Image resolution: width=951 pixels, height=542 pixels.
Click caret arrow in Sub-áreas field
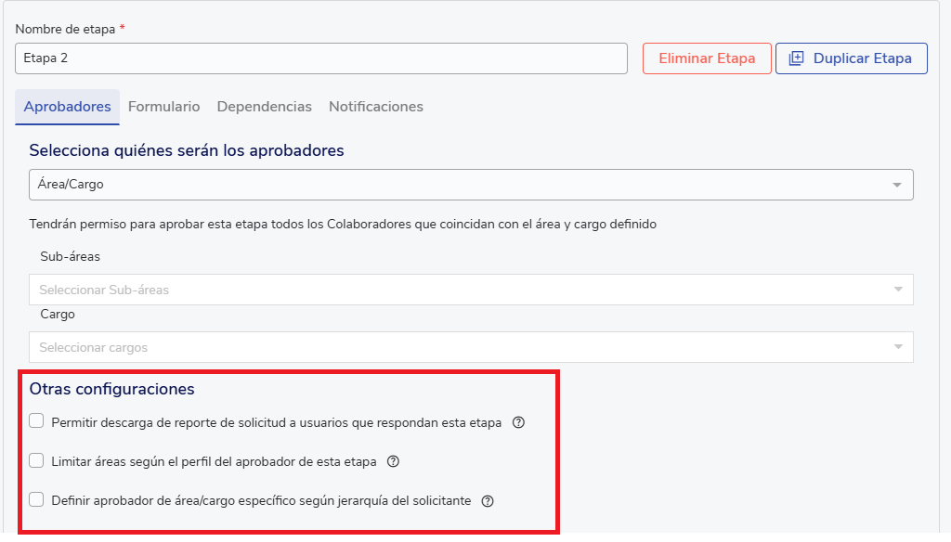897,290
